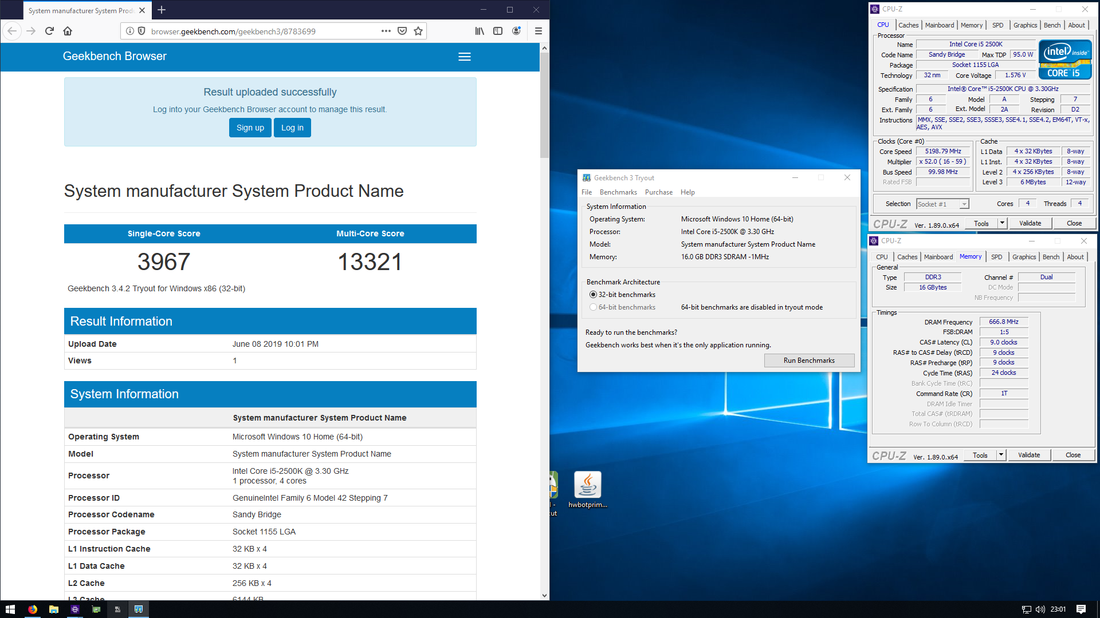The height and width of the screenshot is (618, 1100).
Task: Switch to Memory tab in top CPU-Z
Action: tap(972, 25)
